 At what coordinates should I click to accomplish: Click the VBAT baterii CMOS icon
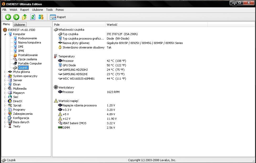coord(60,123)
